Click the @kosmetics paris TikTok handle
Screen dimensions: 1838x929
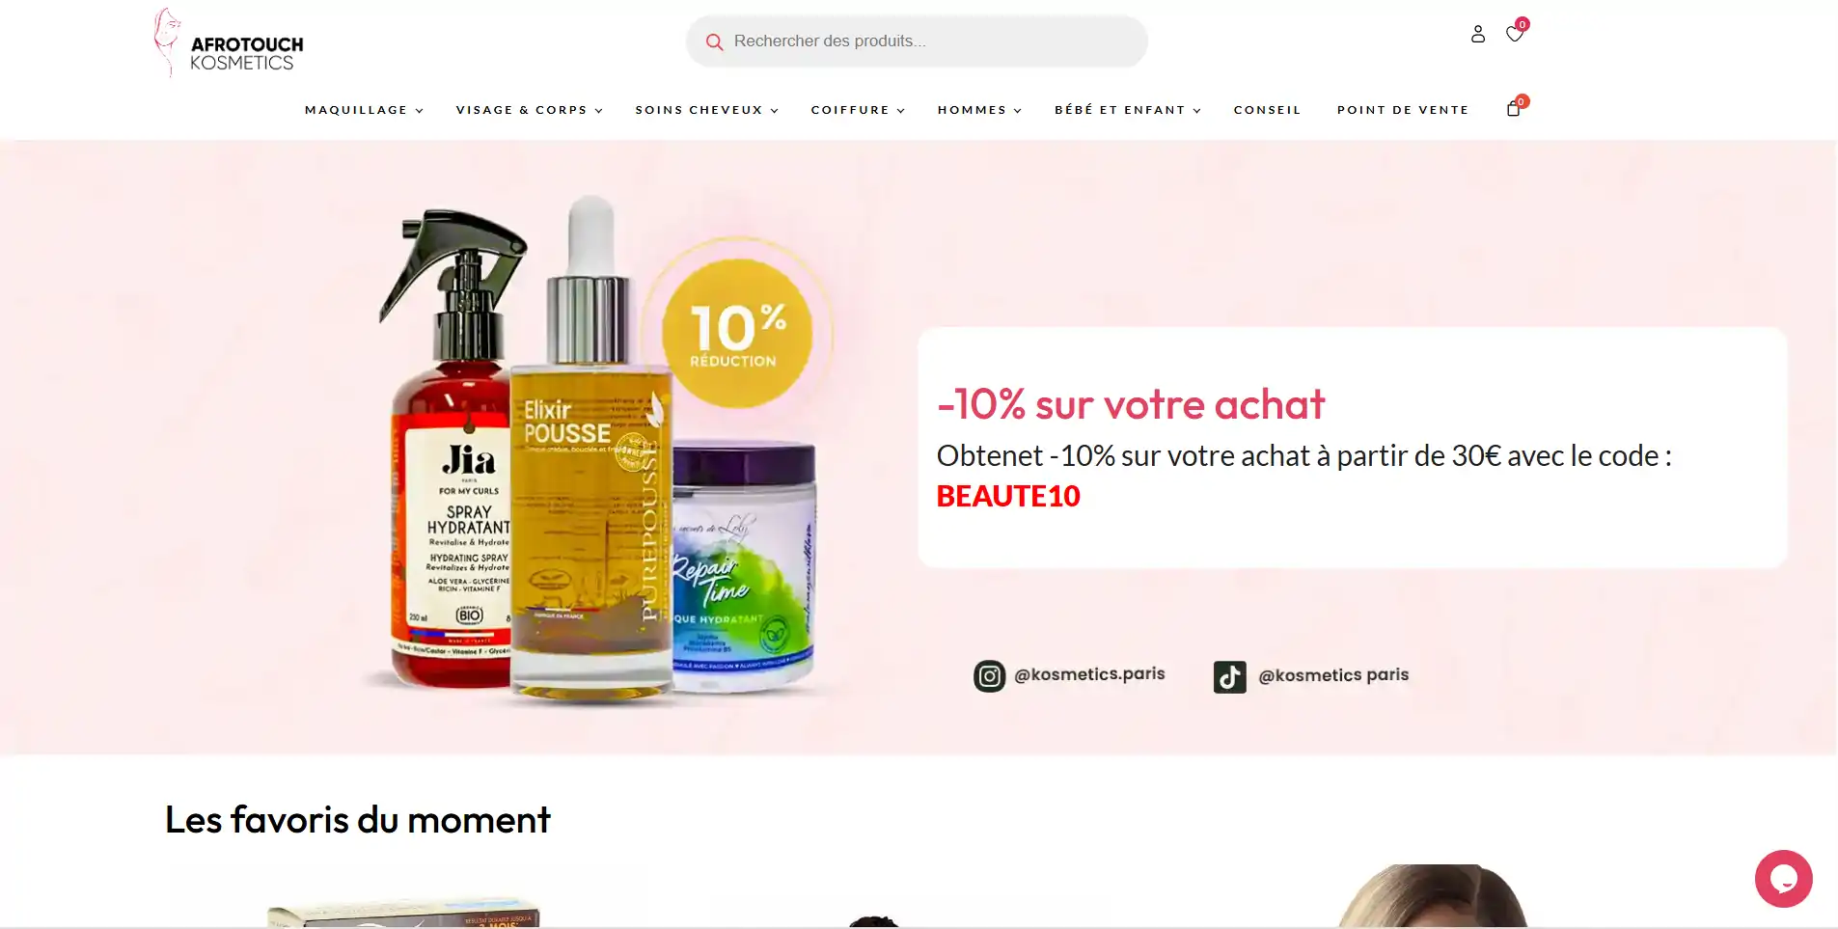coord(1333,675)
